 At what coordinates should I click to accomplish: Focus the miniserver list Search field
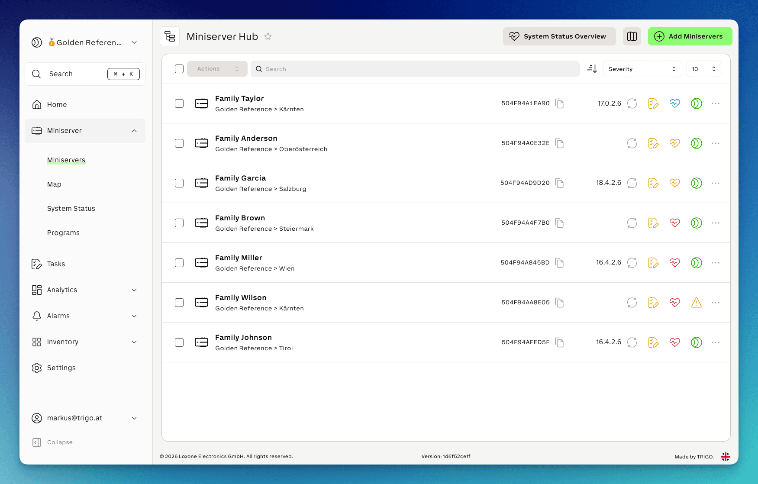415,69
